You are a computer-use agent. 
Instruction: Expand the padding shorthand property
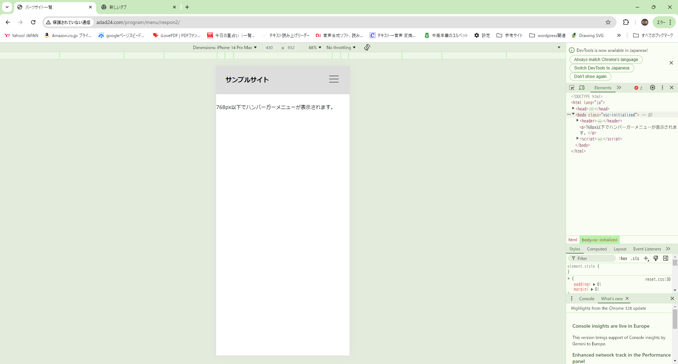pos(594,284)
